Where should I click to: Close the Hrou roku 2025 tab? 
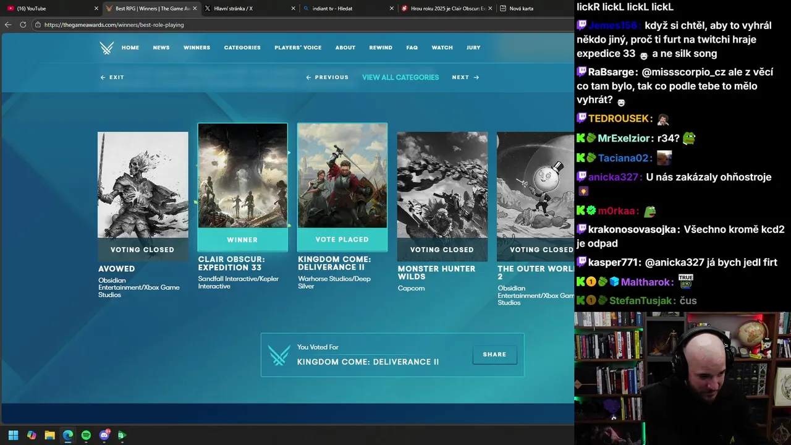point(491,9)
